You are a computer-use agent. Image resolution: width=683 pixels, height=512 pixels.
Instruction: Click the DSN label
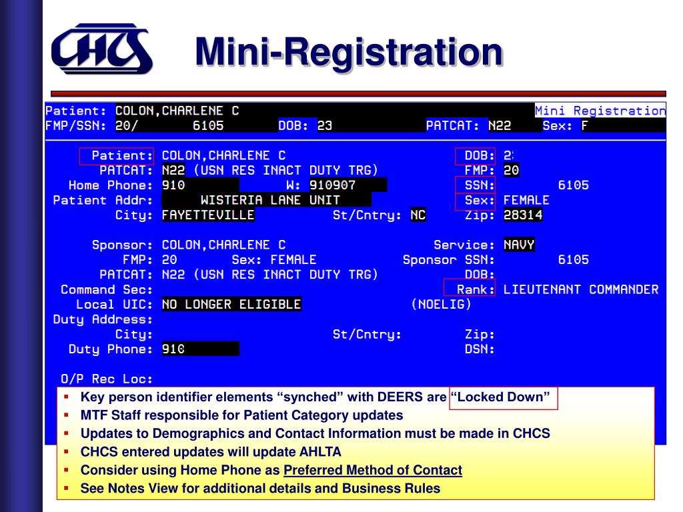[480, 349]
